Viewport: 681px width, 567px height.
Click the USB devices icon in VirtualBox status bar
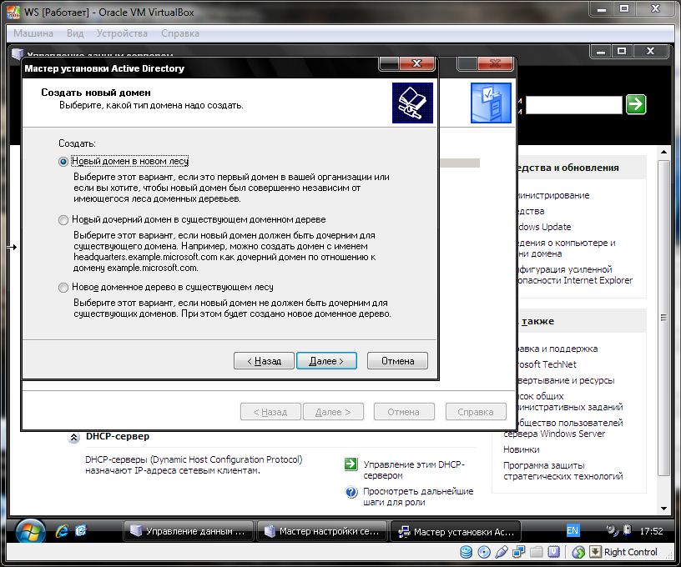click(502, 552)
